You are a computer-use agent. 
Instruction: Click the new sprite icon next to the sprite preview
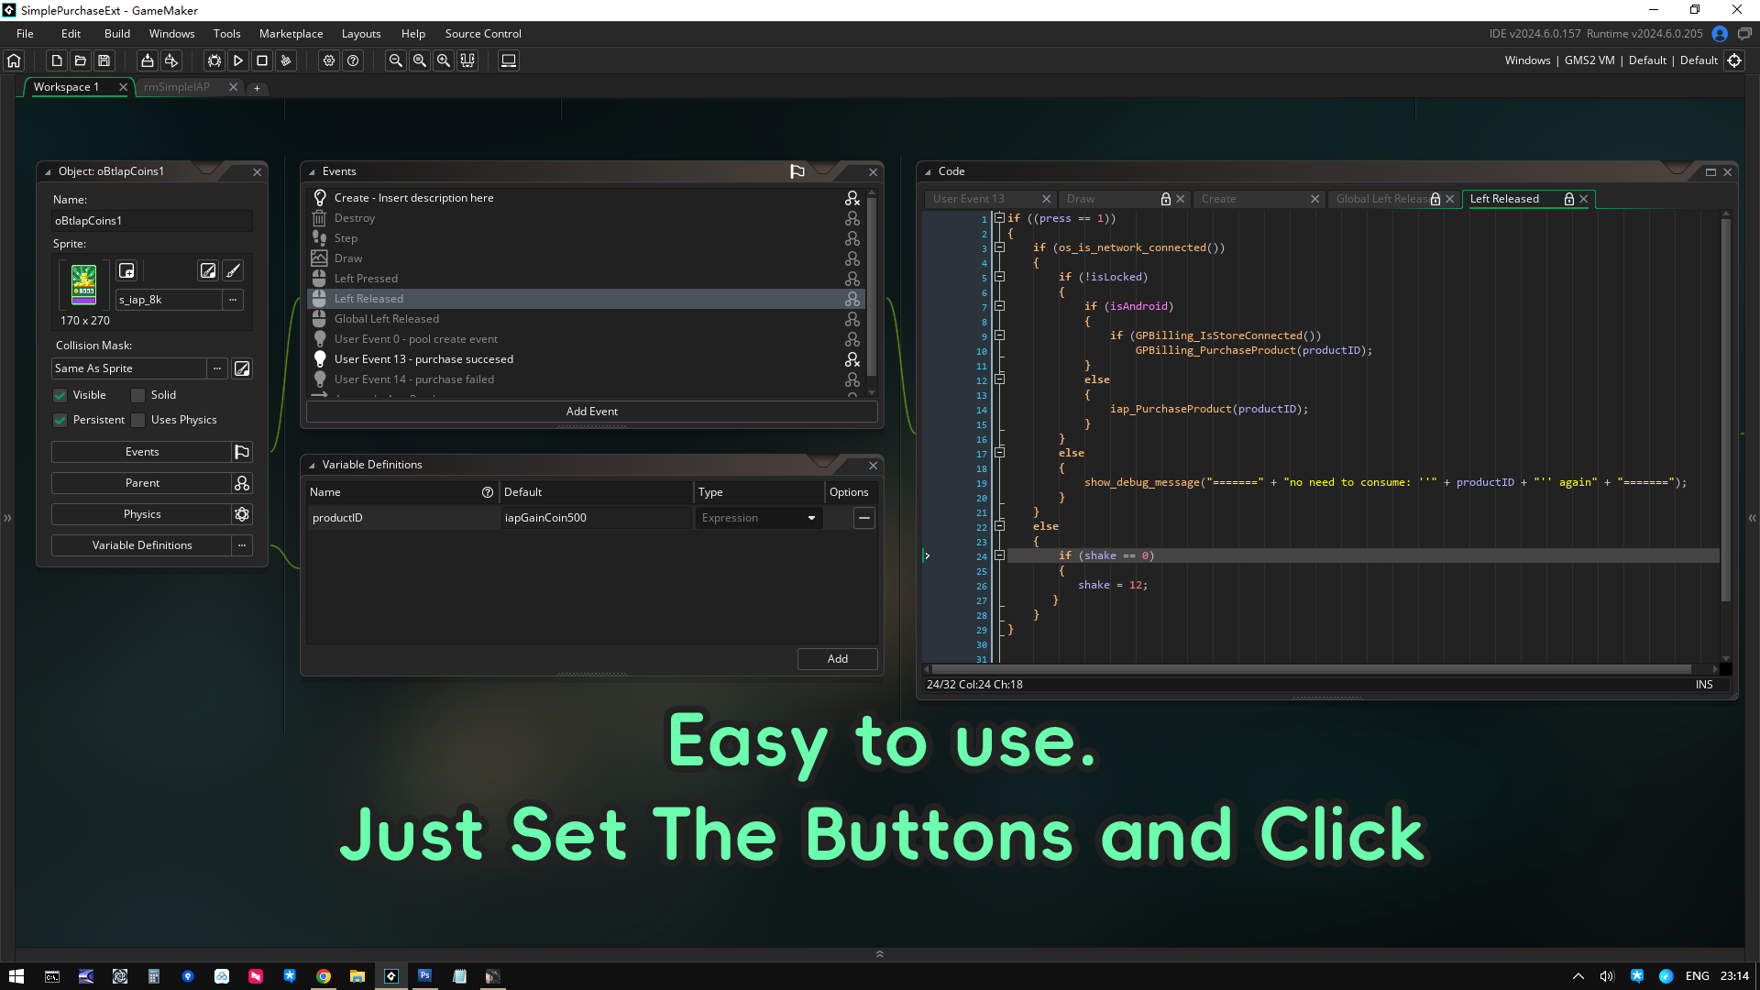click(126, 270)
